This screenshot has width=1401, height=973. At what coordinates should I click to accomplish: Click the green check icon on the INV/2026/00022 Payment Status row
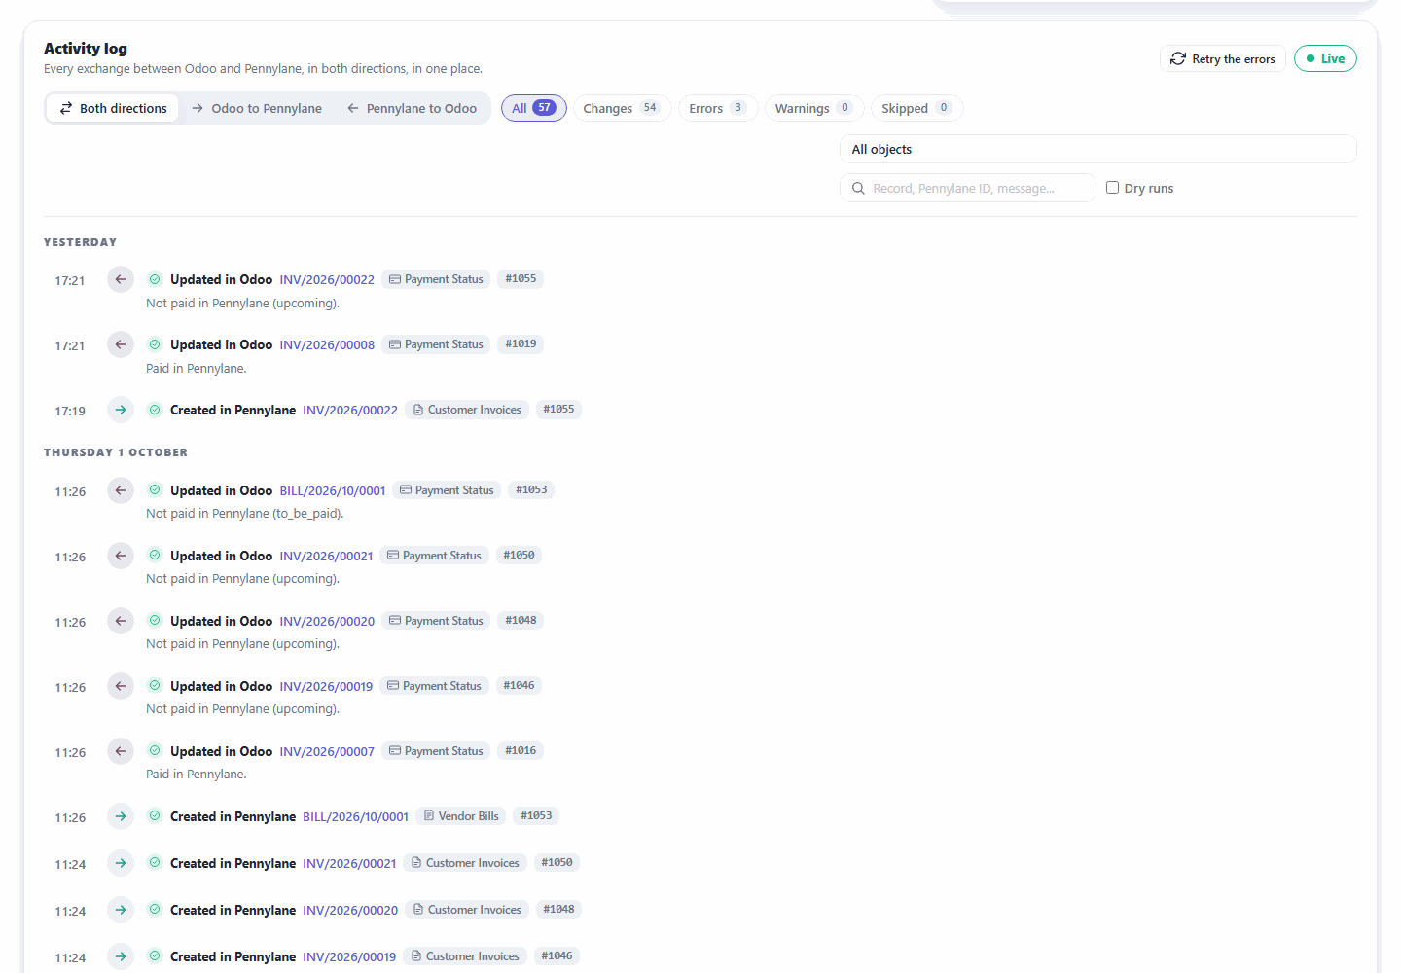pyautogui.click(x=155, y=279)
